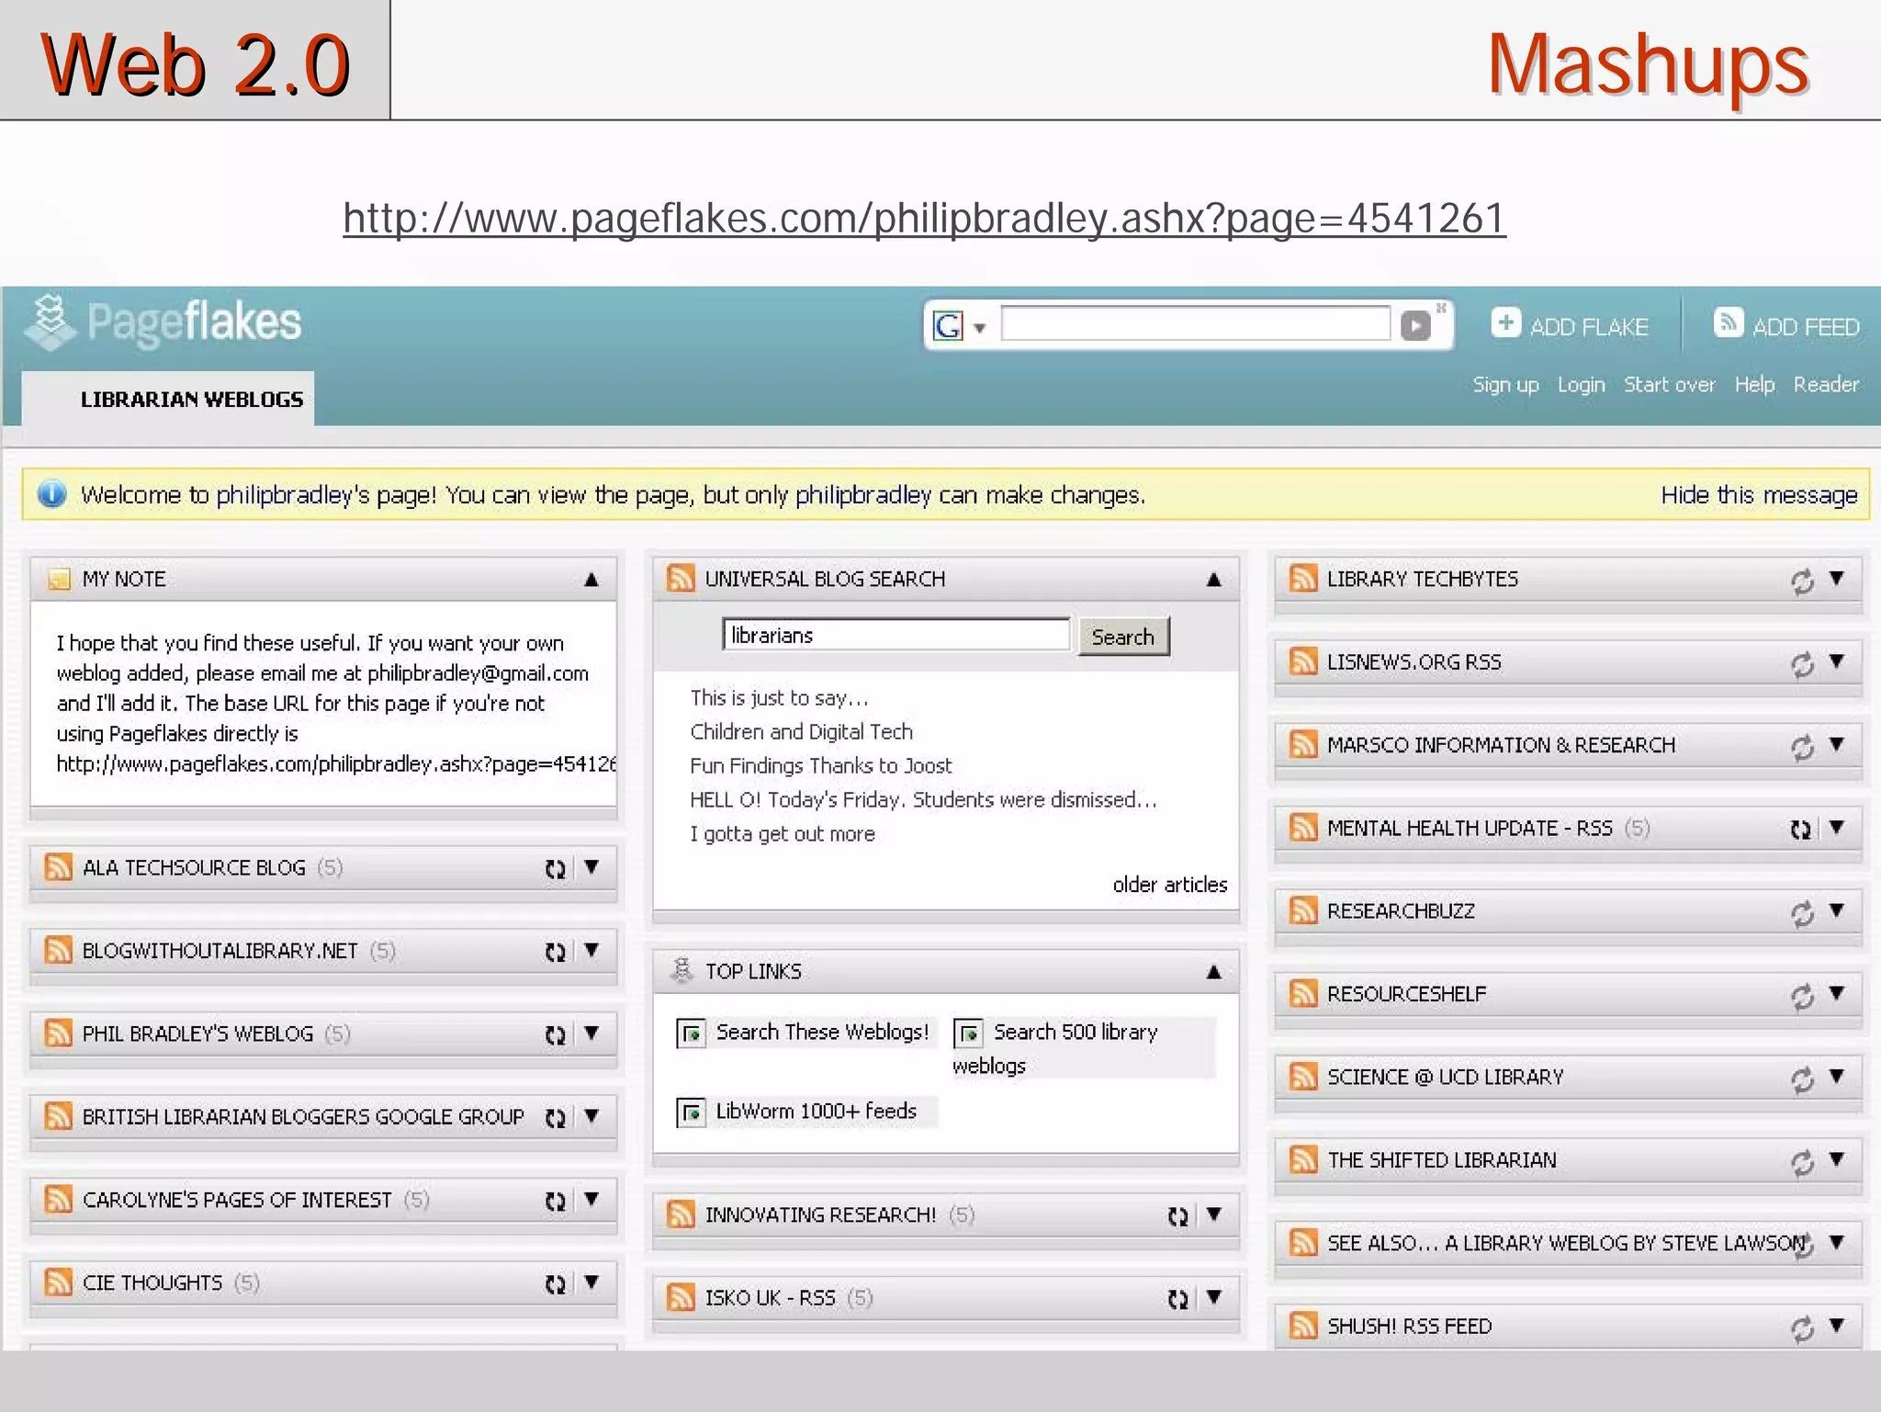The height and width of the screenshot is (1412, 1881).
Task: Select the Librarian Weblogs tab
Action: coord(191,400)
